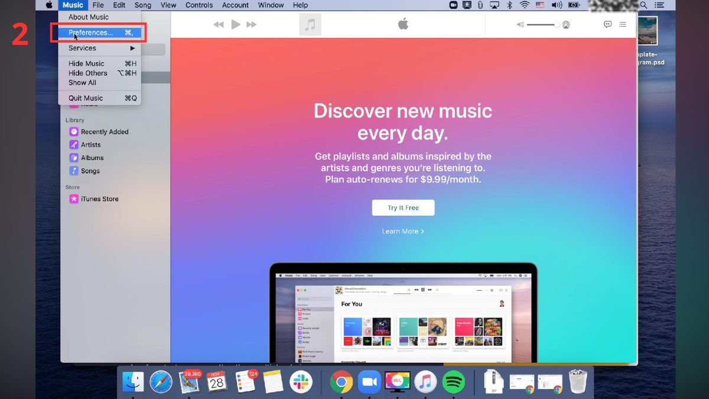Open Finder from the Dock
This screenshot has width=709, height=399.
point(133,382)
